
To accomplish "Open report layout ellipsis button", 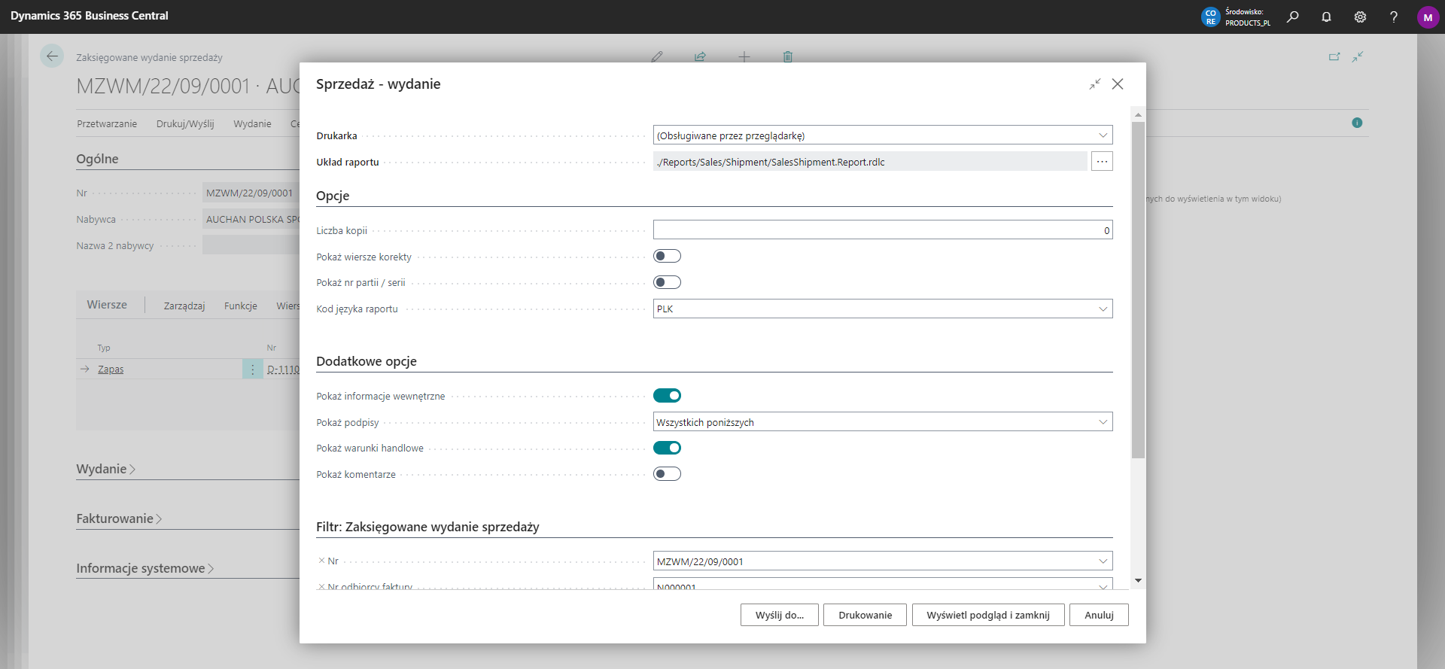I will coord(1102,162).
